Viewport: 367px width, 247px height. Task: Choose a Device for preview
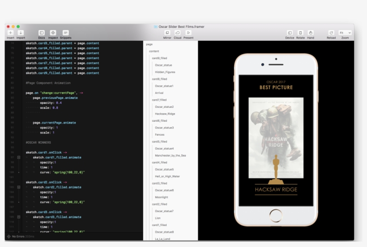pos(290,33)
